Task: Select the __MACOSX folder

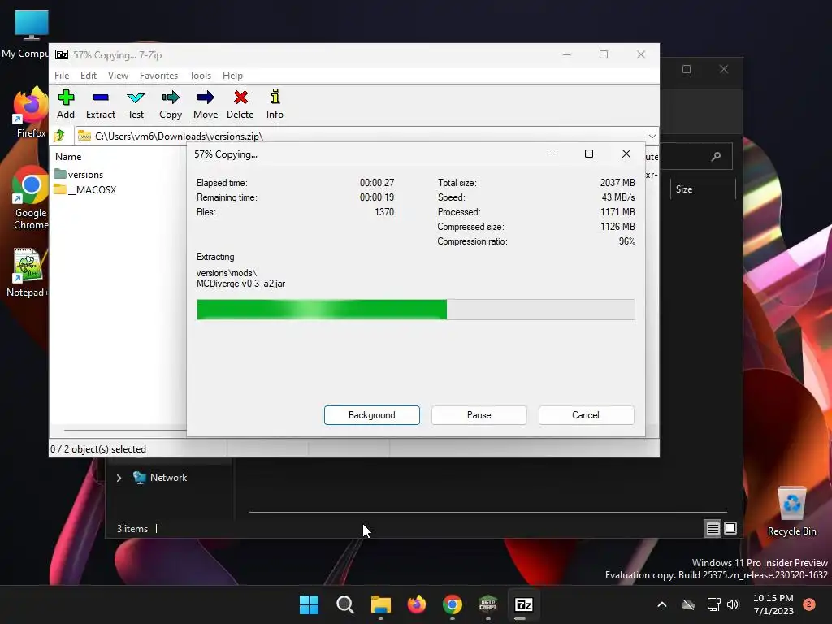Action: click(x=84, y=189)
